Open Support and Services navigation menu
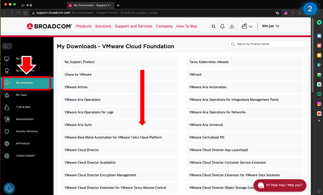Screen dimensions: 323x195 (x=134, y=27)
